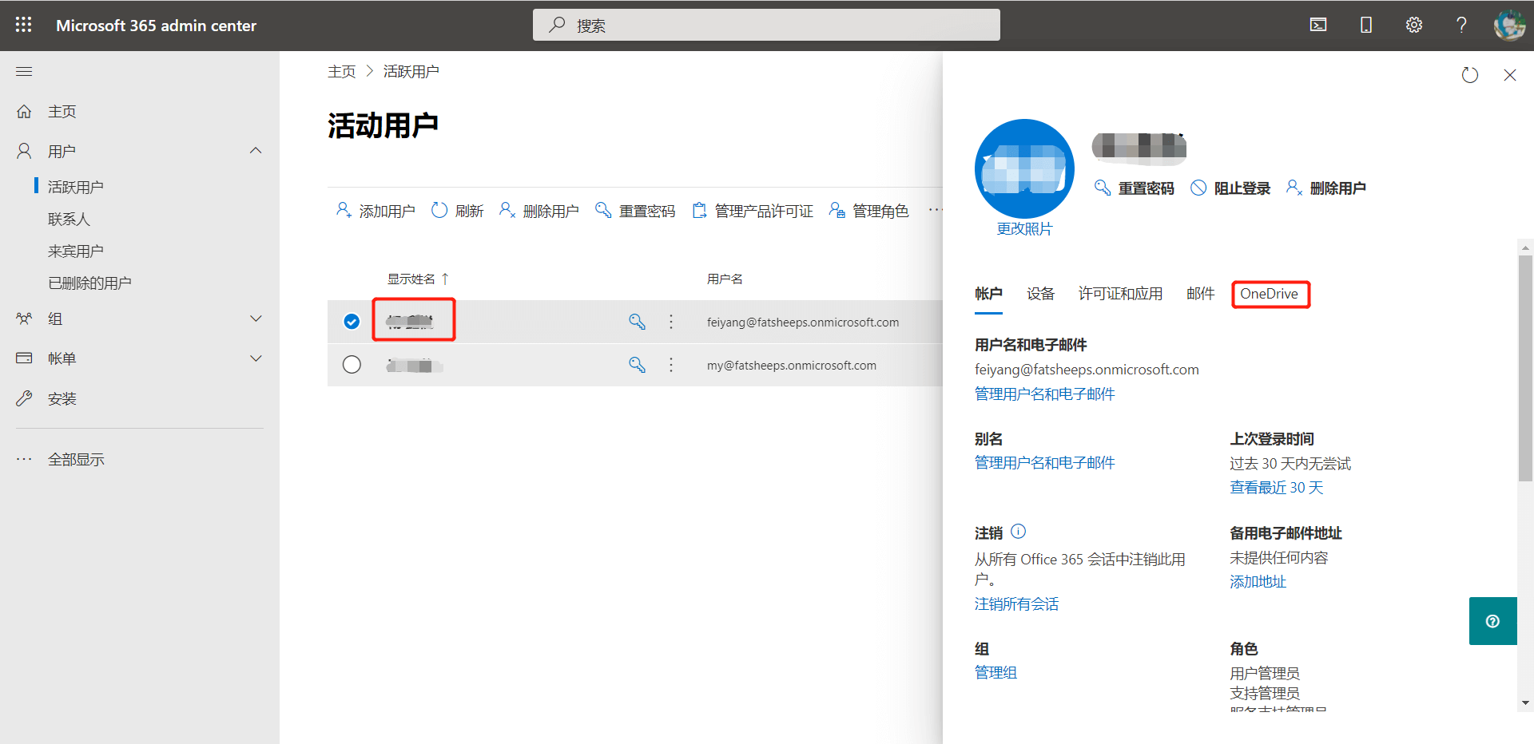Screen dimensions: 1534x744
Task: Click the my@fatsheeps.onmicrosoft.com table cell
Action: click(x=792, y=366)
